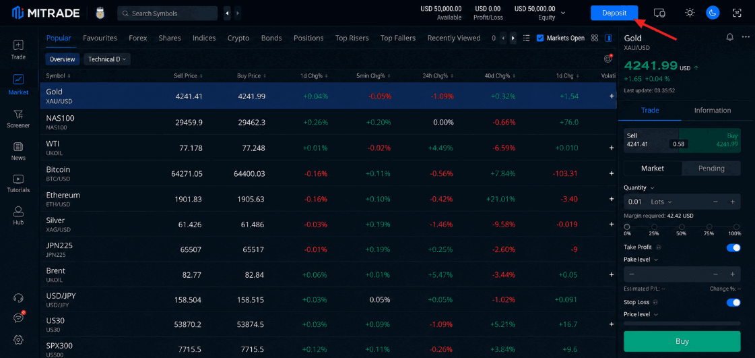This screenshot has height=358, width=755.
Task: Open the Market section in sidebar
Action: [18, 84]
